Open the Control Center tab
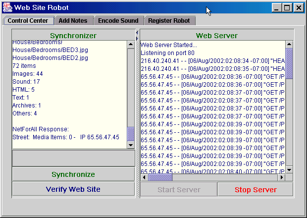Screen dimensions: 307x218 pos(29,21)
